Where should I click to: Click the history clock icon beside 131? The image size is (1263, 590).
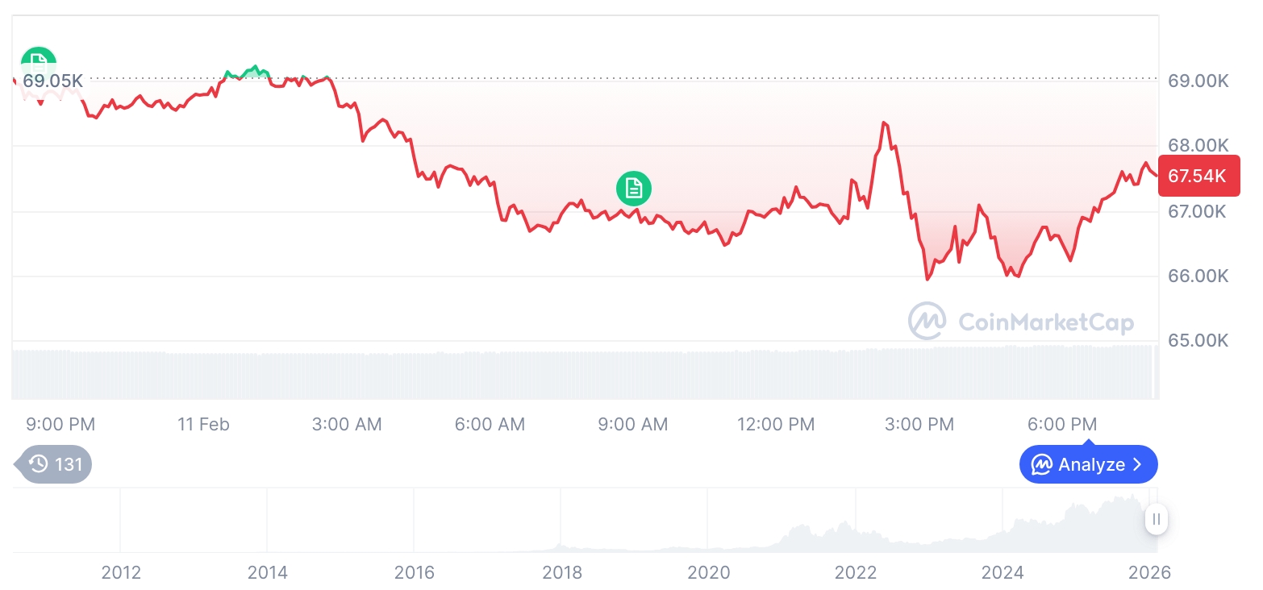(38, 464)
